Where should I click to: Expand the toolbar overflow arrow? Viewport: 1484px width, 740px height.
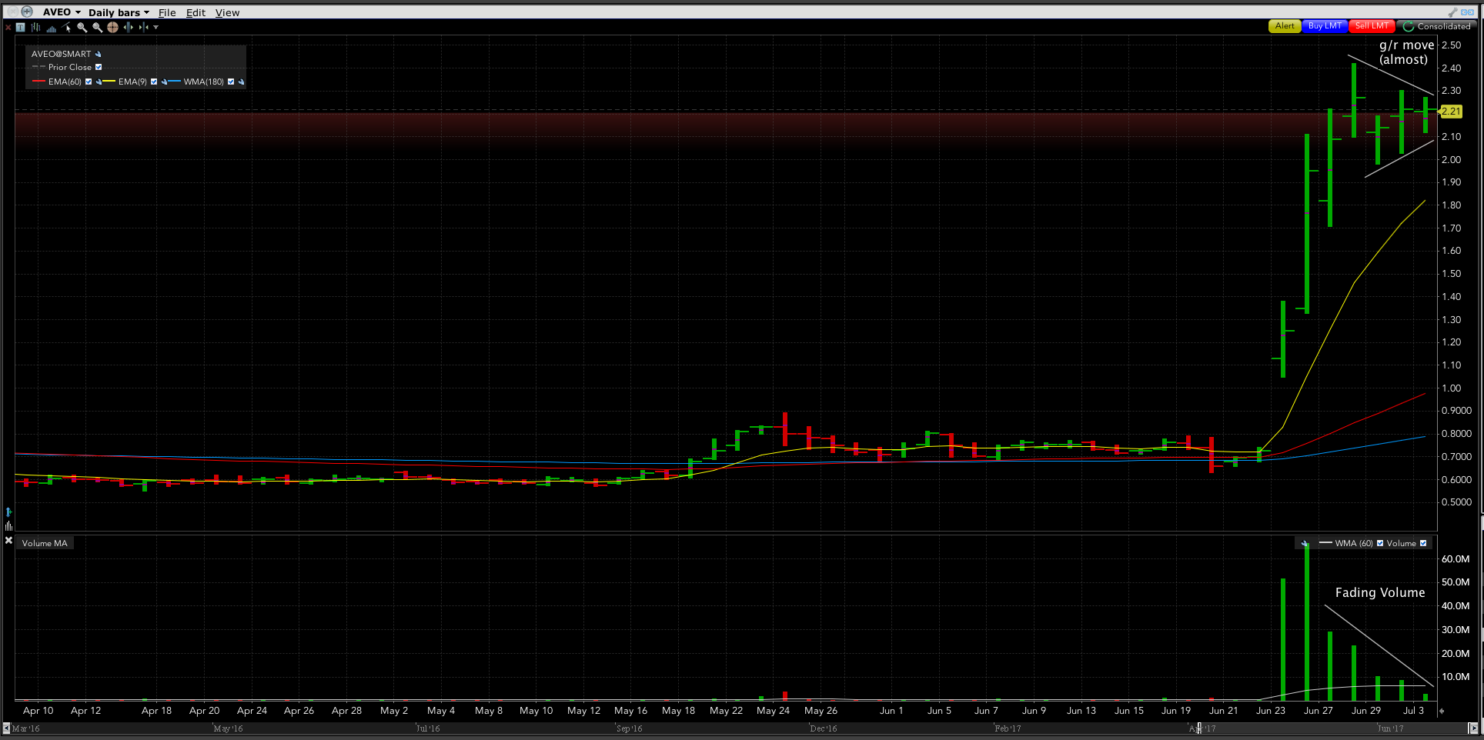pos(156,27)
